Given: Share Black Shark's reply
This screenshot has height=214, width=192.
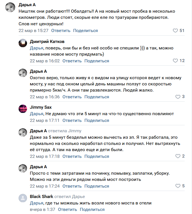Looking at the screenshot, I should tap(92, 210).
